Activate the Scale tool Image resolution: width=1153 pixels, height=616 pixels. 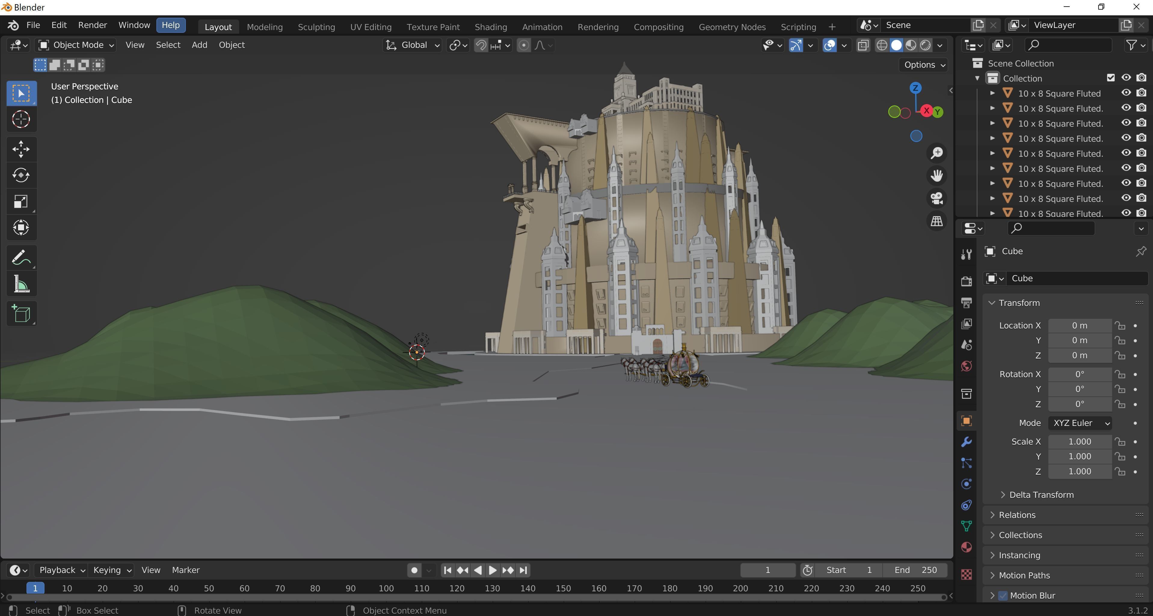pos(21,202)
